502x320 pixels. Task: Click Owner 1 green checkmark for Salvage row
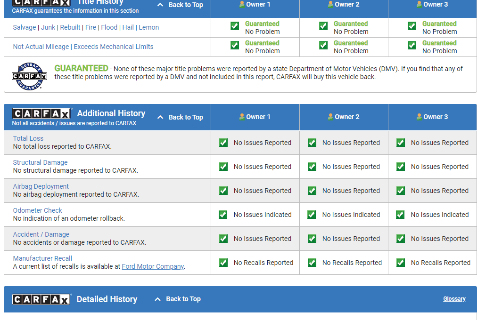point(235,26)
